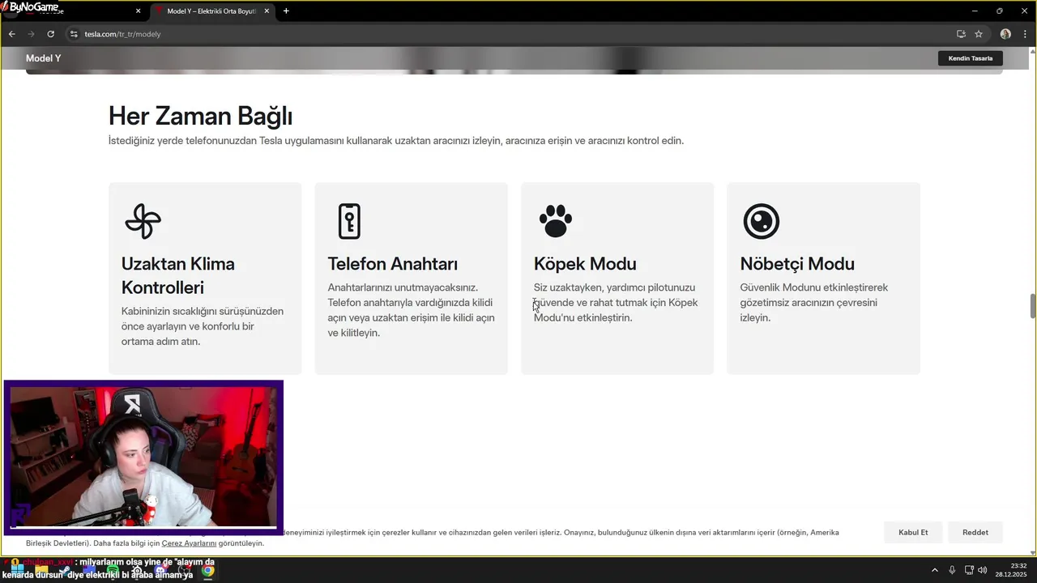Screen dimensions: 1037x583
Task: Click the Uzaktan Klima Kontrolleri heading
Action: point(178,275)
